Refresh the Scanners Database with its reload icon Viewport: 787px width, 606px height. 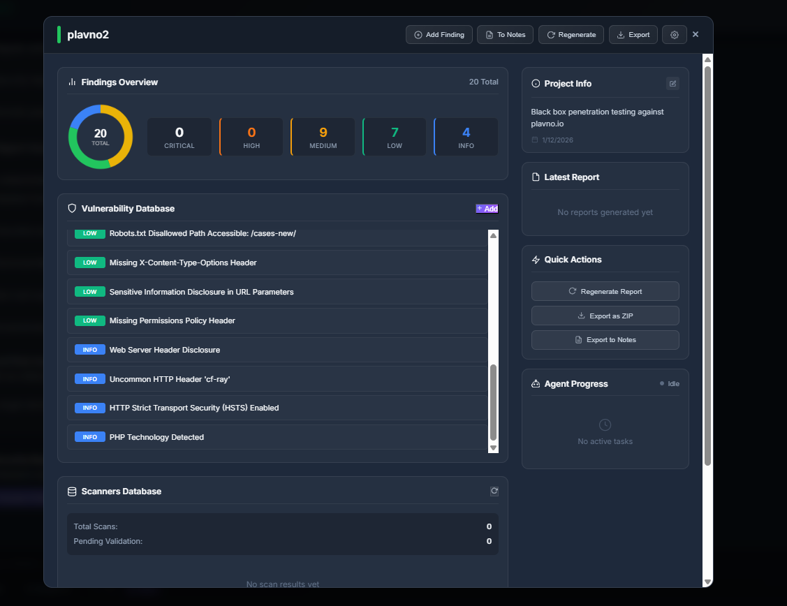click(x=494, y=491)
